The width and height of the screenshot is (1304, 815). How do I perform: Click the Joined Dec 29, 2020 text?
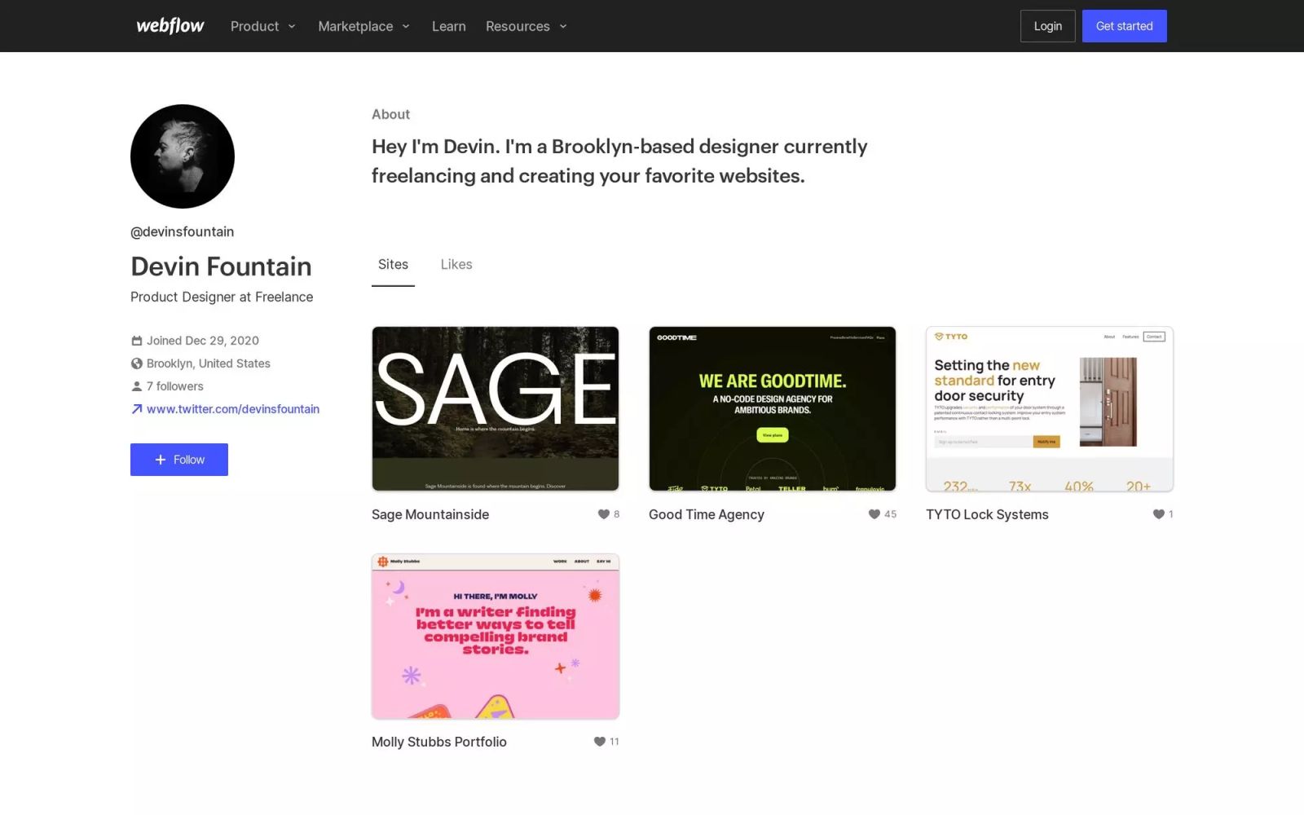point(203,341)
